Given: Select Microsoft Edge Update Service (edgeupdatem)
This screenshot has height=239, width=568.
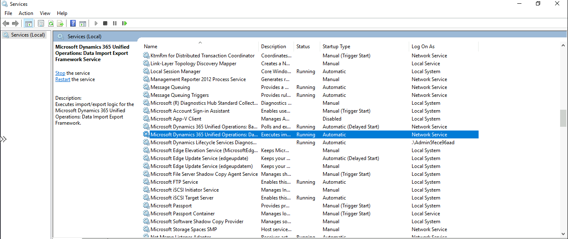Looking at the screenshot, I should [x=201, y=166].
